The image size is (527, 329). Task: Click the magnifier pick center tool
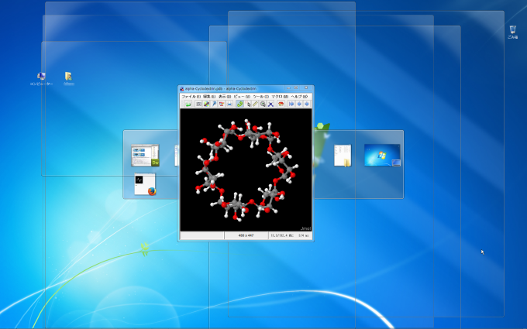263,104
